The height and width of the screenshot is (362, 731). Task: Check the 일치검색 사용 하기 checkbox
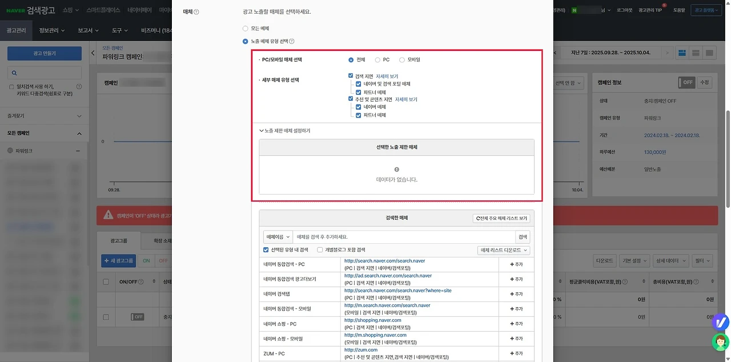(x=12, y=87)
